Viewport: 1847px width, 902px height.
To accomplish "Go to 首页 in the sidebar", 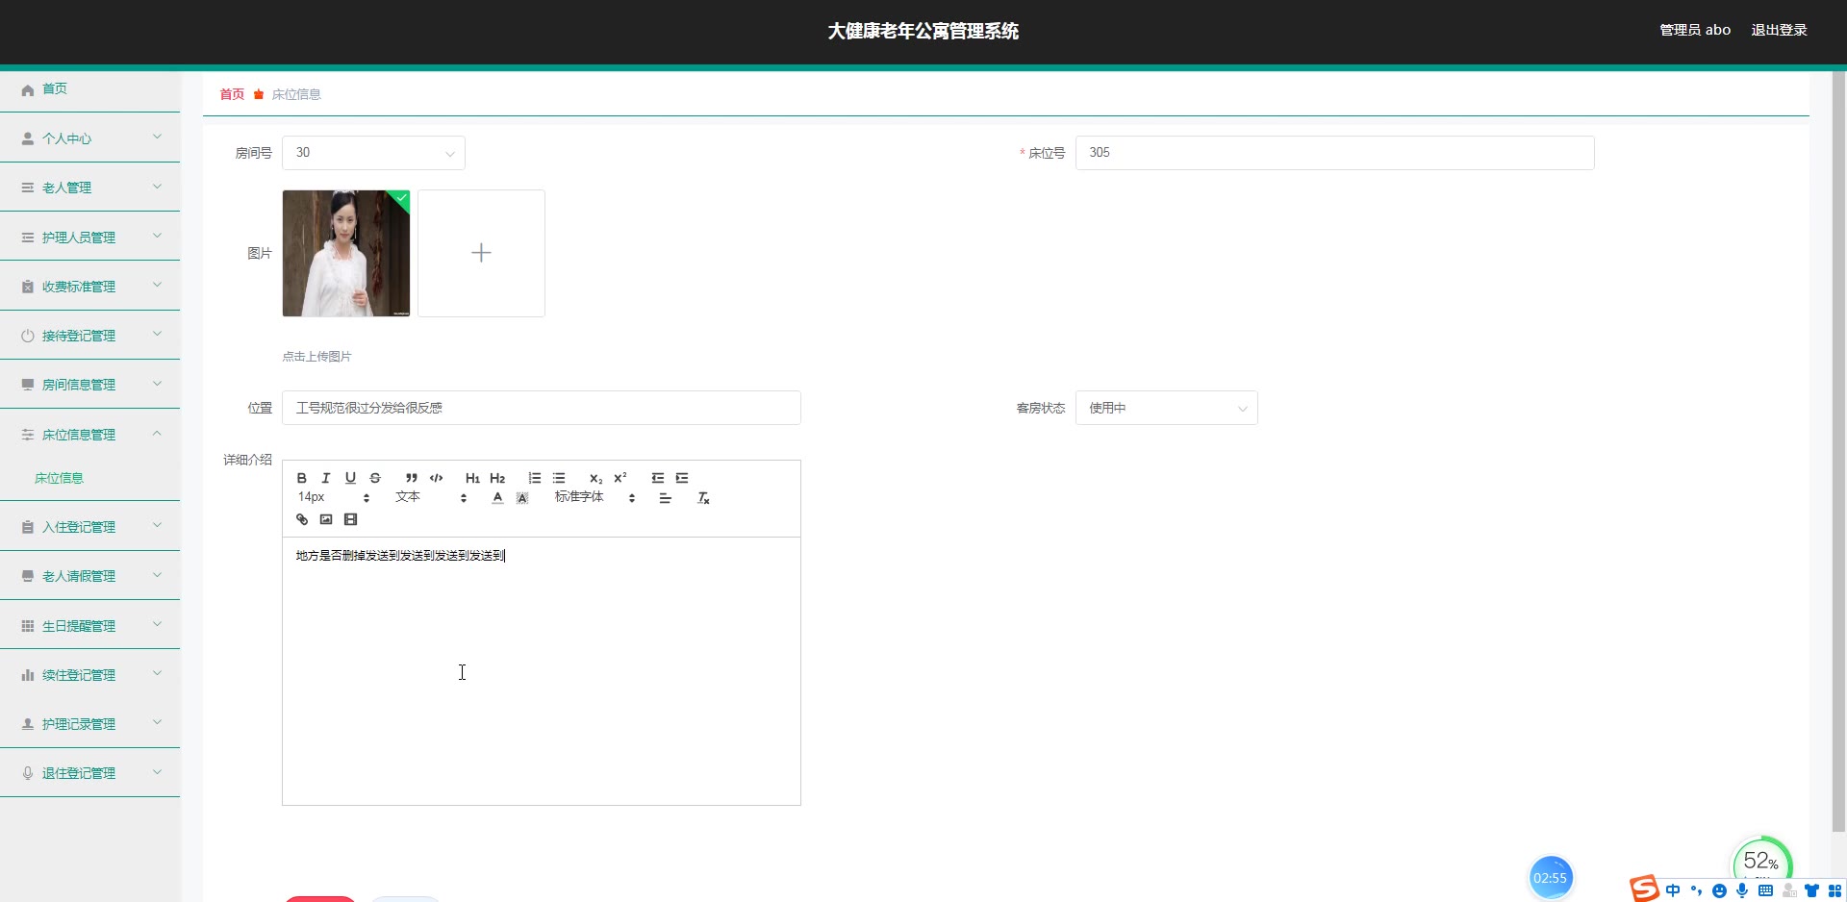I will 89,88.
